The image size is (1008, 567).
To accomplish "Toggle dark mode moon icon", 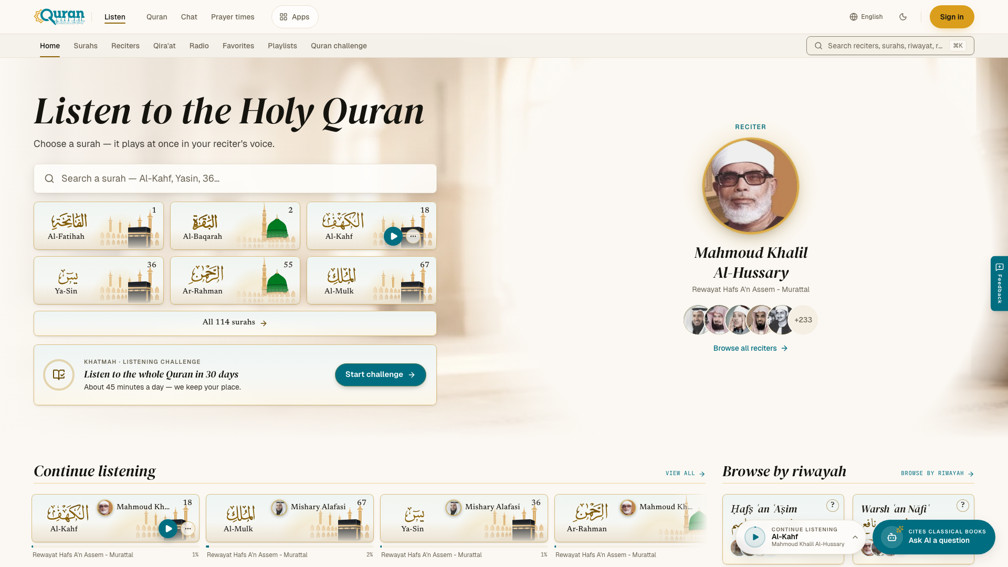I will pos(903,17).
